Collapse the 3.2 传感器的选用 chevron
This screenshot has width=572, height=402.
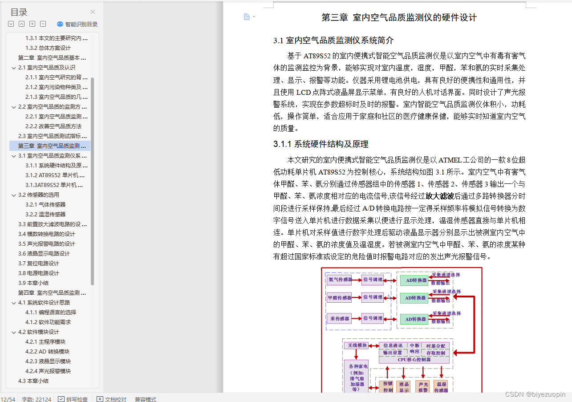click(13, 195)
